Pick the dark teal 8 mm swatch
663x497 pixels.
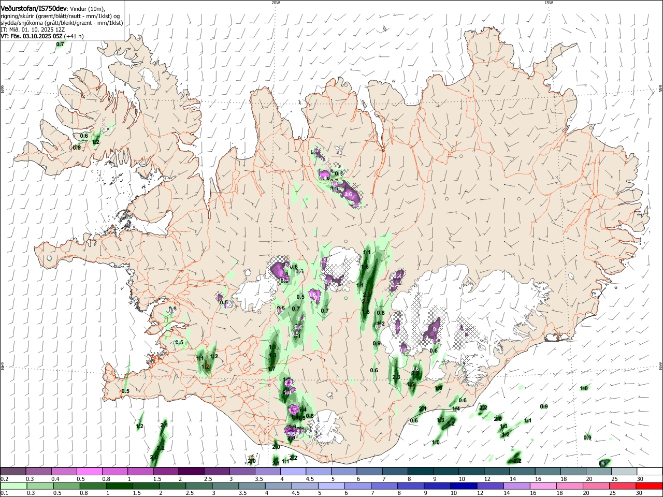pos(420,471)
